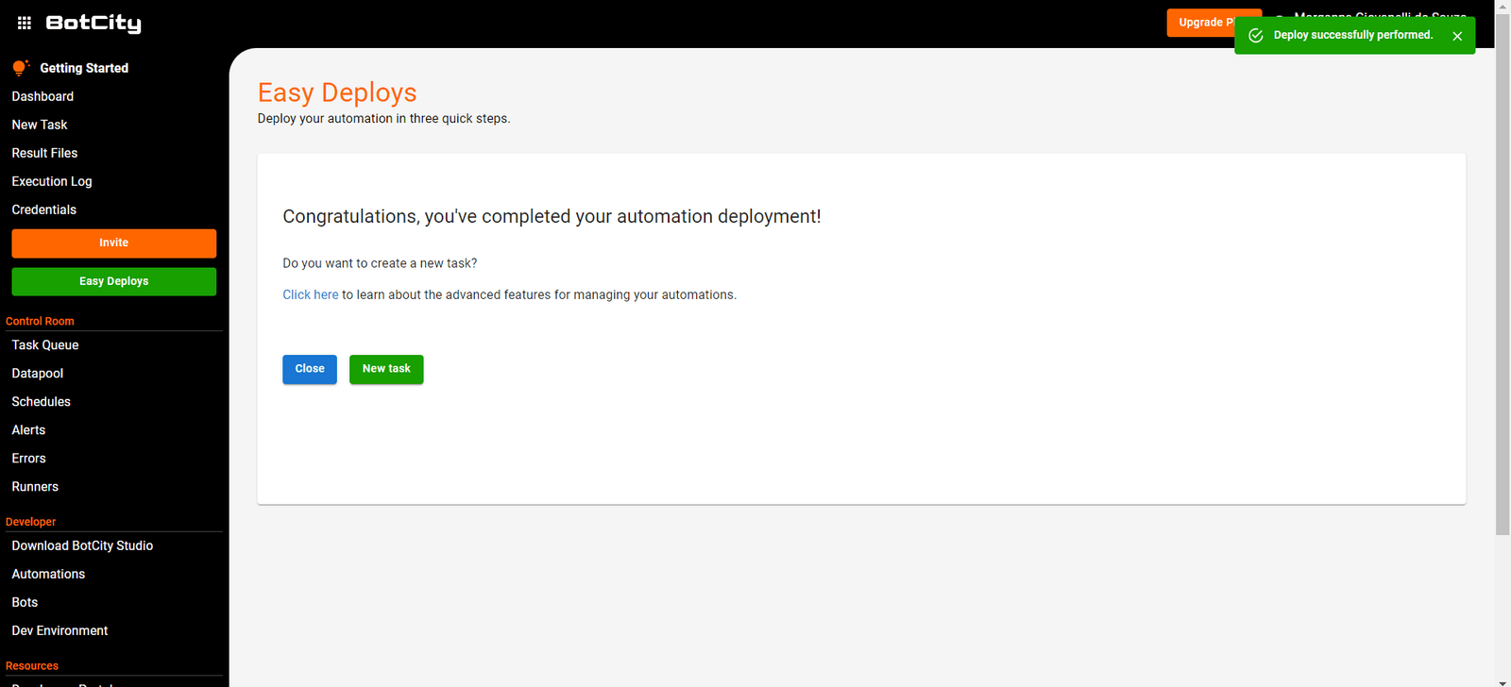Click the success checkmark icon in notification

(1256, 36)
